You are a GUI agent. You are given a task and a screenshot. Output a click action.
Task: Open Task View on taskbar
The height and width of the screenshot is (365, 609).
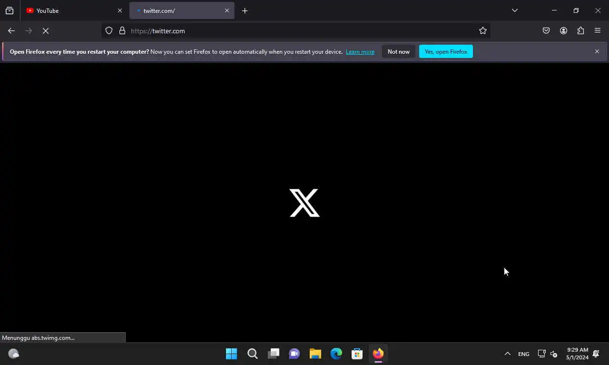click(274, 354)
